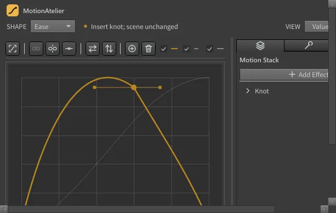Viewport: 336px width, 213px height.
Task: Click the selected knot point on curve
Action: (134, 87)
